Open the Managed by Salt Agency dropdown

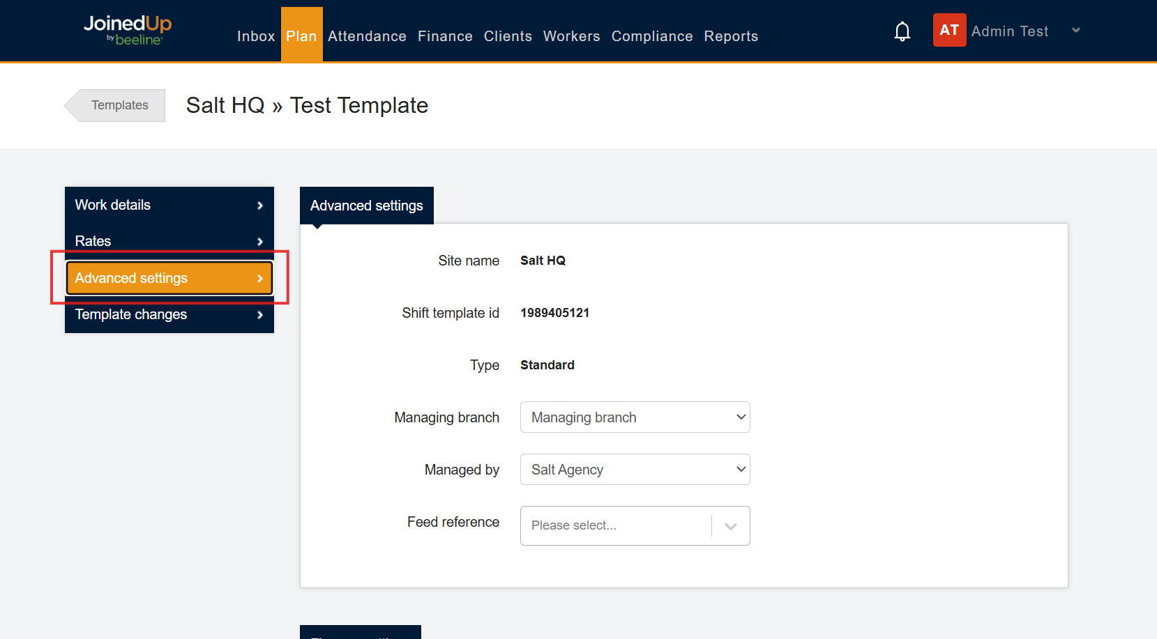pos(635,469)
